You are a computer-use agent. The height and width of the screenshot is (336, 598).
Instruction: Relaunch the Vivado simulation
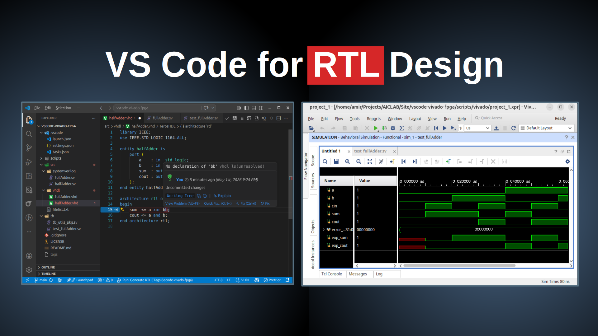[514, 128]
